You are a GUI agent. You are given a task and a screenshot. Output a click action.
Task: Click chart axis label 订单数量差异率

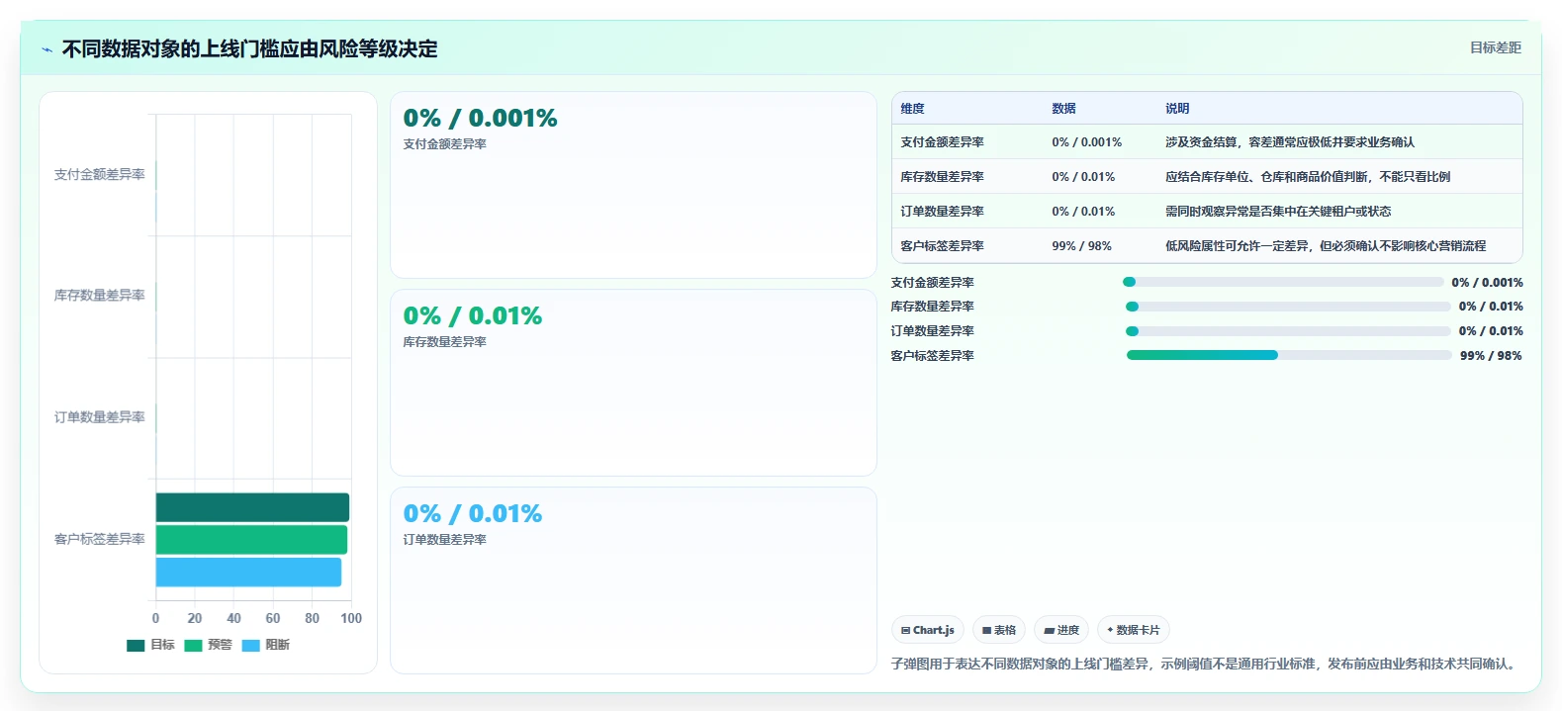(x=100, y=417)
